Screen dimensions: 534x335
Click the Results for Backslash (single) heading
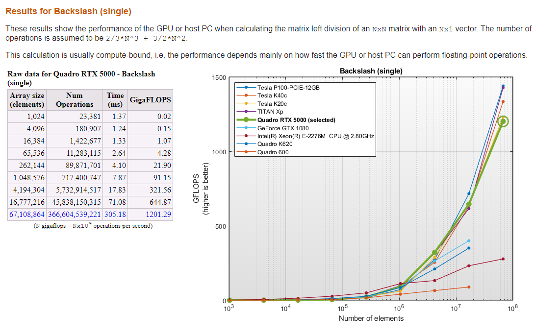(x=68, y=11)
